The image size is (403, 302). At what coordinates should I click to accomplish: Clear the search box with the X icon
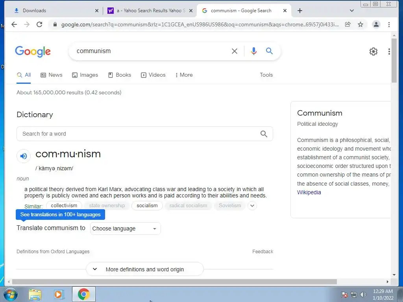click(235, 51)
